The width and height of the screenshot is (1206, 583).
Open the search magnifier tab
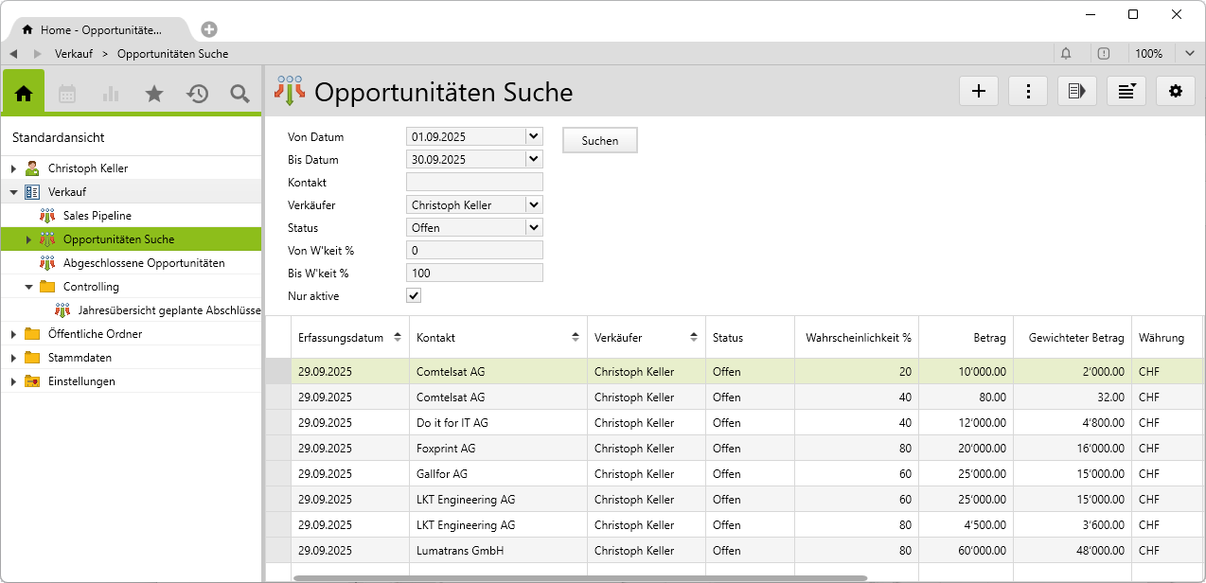pyautogui.click(x=239, y=94)
